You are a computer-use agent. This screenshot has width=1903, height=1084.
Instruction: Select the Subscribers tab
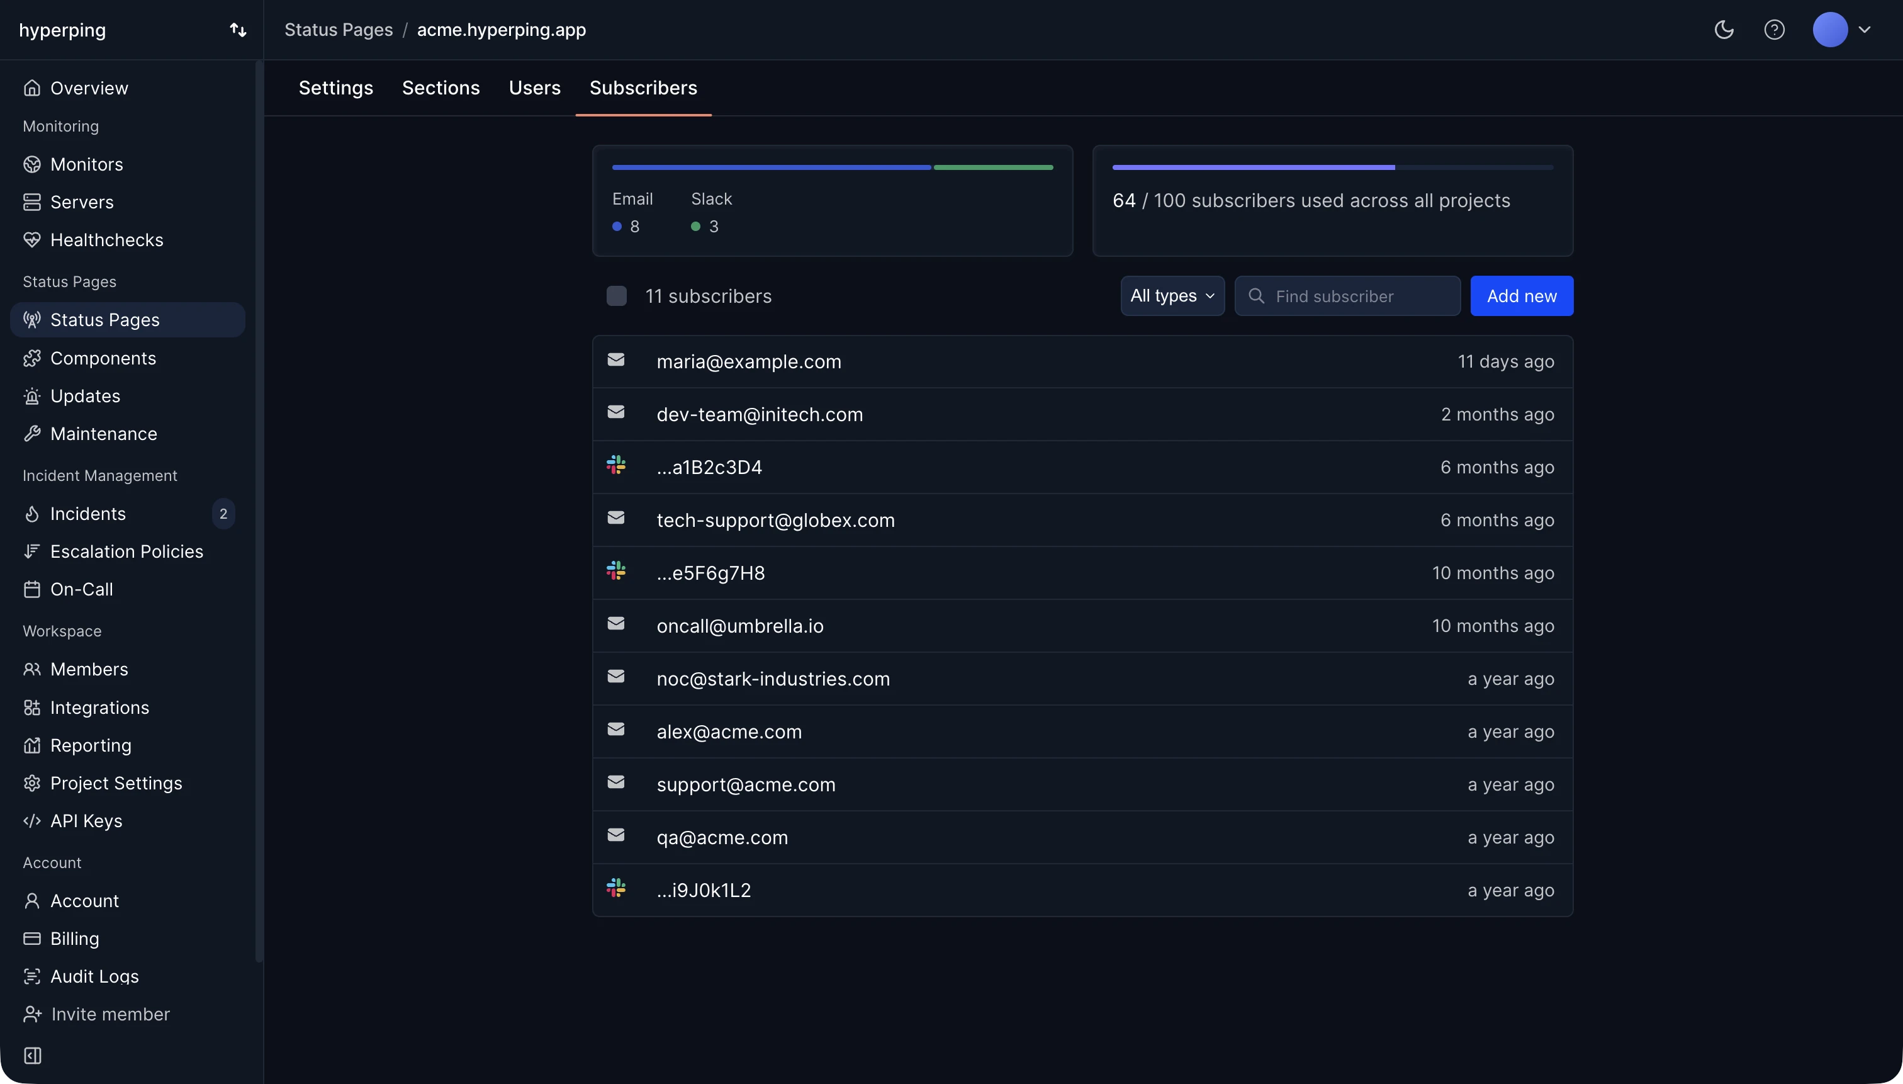pos(643,88)
